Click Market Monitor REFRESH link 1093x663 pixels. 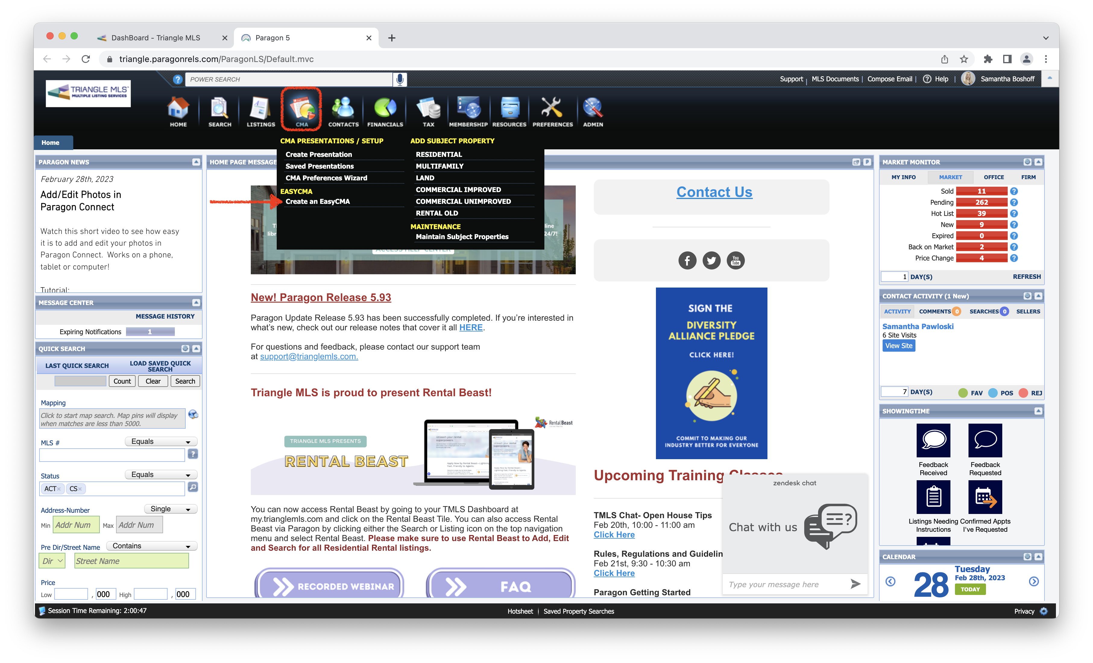pyautogui.click(x=1026, y=276)
